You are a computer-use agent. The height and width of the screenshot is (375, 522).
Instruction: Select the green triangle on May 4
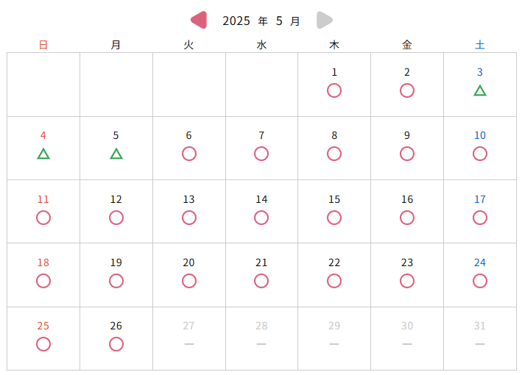[x=43, y=154]
